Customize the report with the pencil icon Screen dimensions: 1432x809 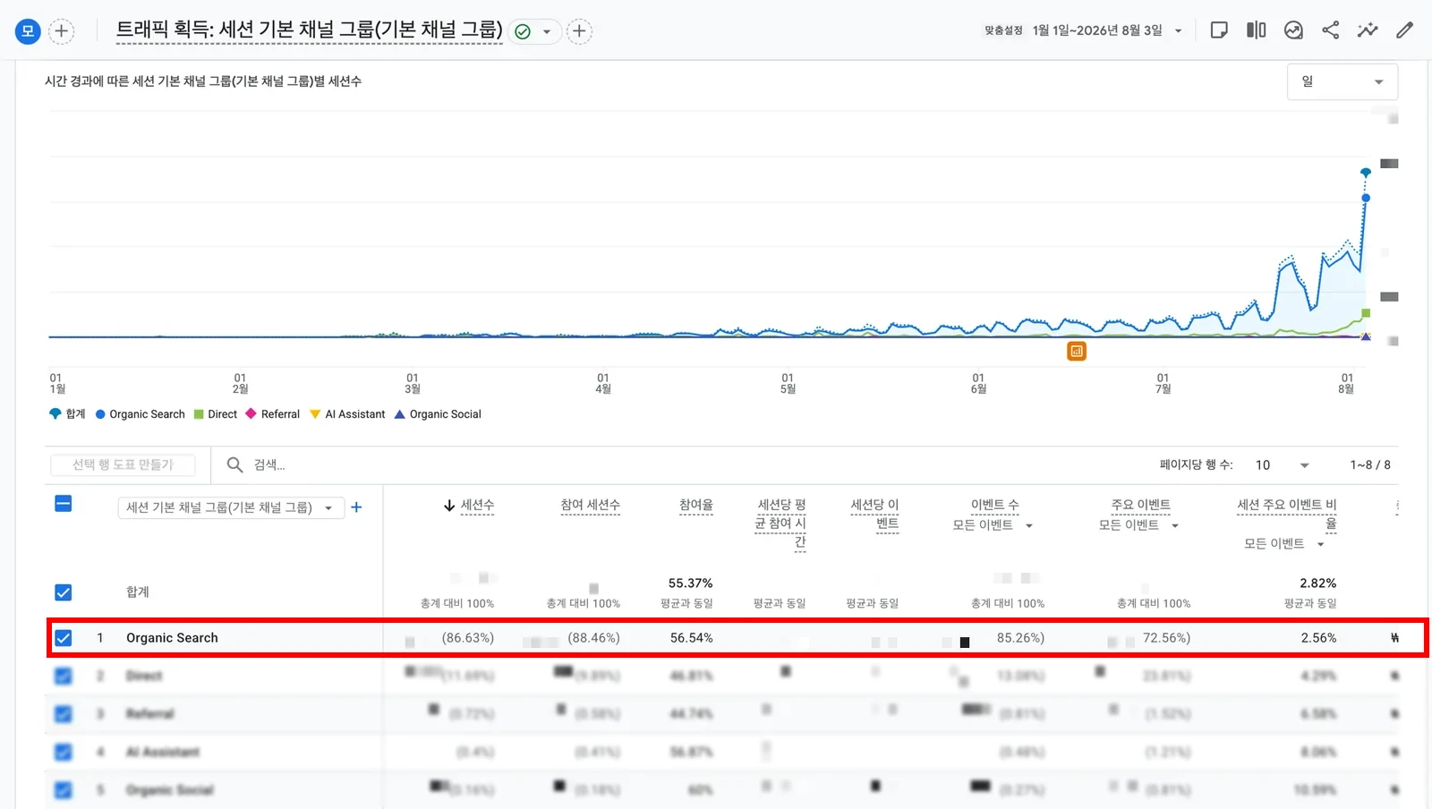(1405, 30)
